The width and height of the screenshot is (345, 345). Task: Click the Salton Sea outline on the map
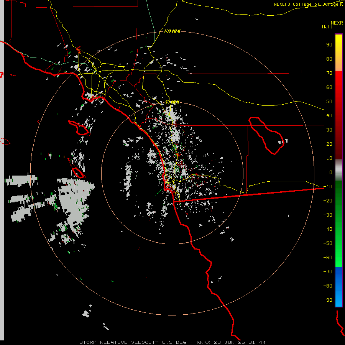[x=266, y=136]
